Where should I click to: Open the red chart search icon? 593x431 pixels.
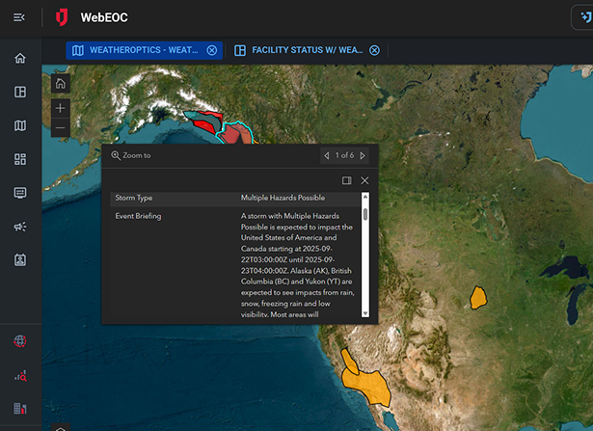pos(20,375)
